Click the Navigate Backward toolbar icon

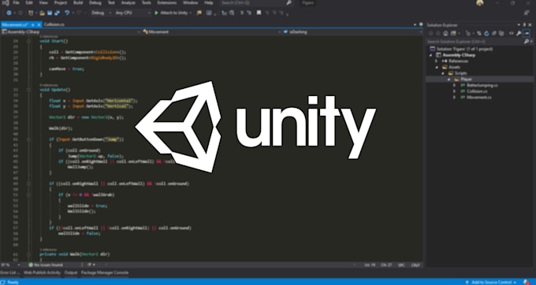tap(9, 13)
